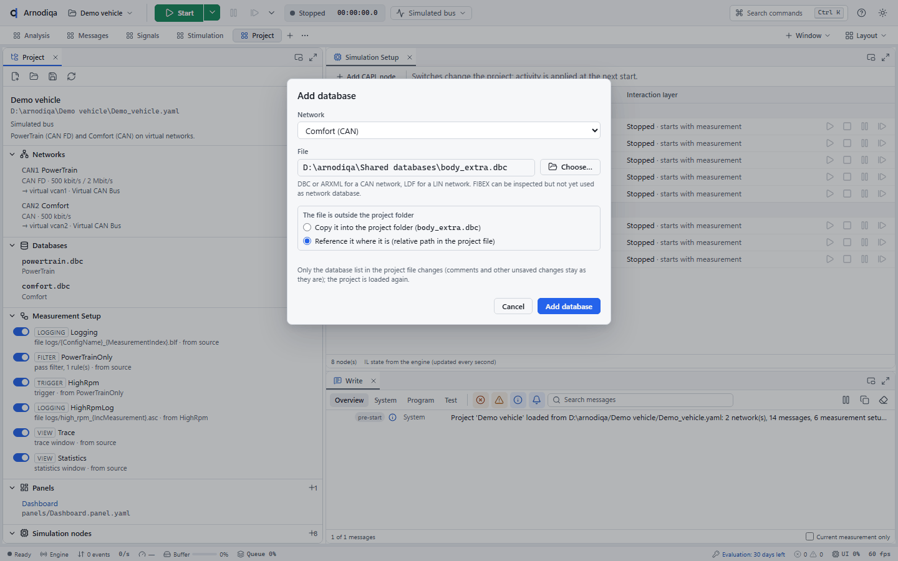The height and width of the screenshot is (561, 898).
Task: Switch to the Signals tab
Action: 142,36
